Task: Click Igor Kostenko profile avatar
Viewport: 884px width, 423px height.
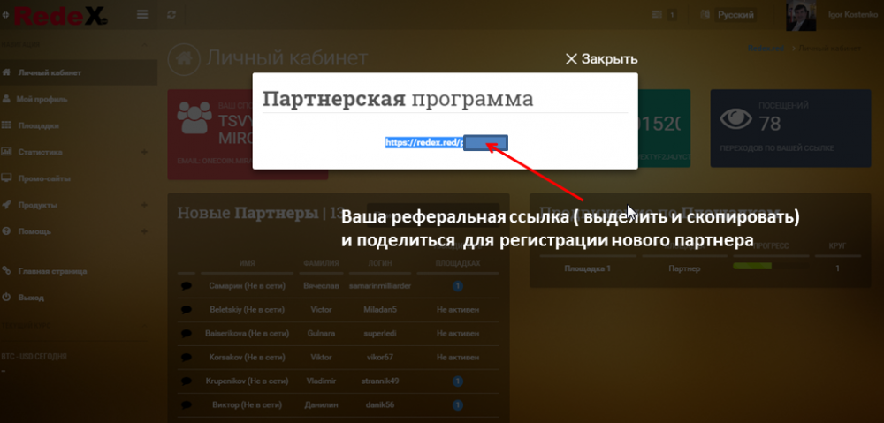Action: 801,16
